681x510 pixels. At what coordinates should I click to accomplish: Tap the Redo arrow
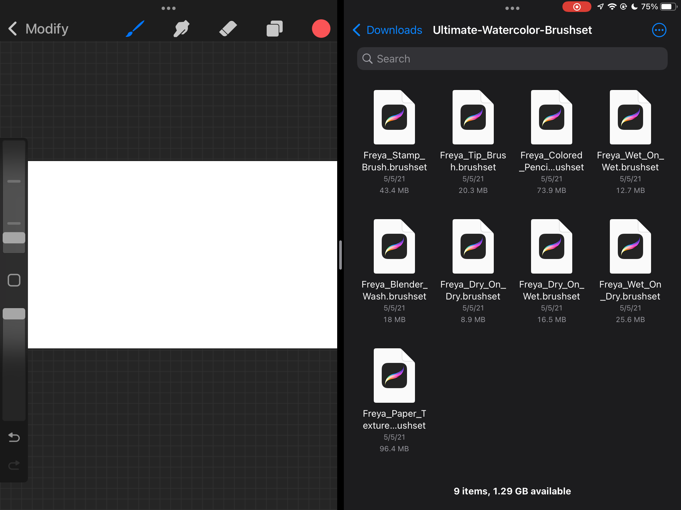[14, 465]
